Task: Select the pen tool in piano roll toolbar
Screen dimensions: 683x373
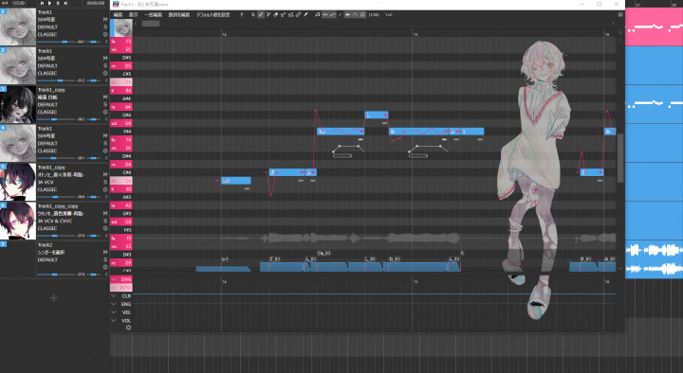Action: click(261, 15)
